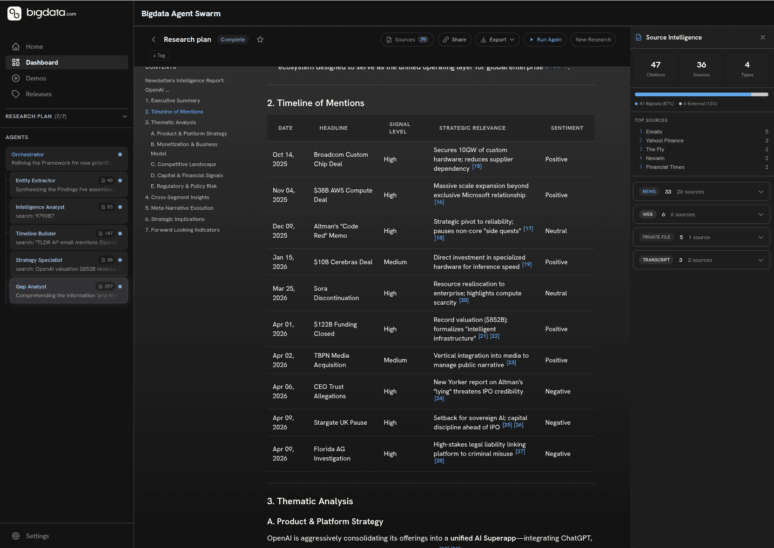Screen dimensions: 774x548
Task: Select Dashboard in the sidebar
Action: [67, 62]
